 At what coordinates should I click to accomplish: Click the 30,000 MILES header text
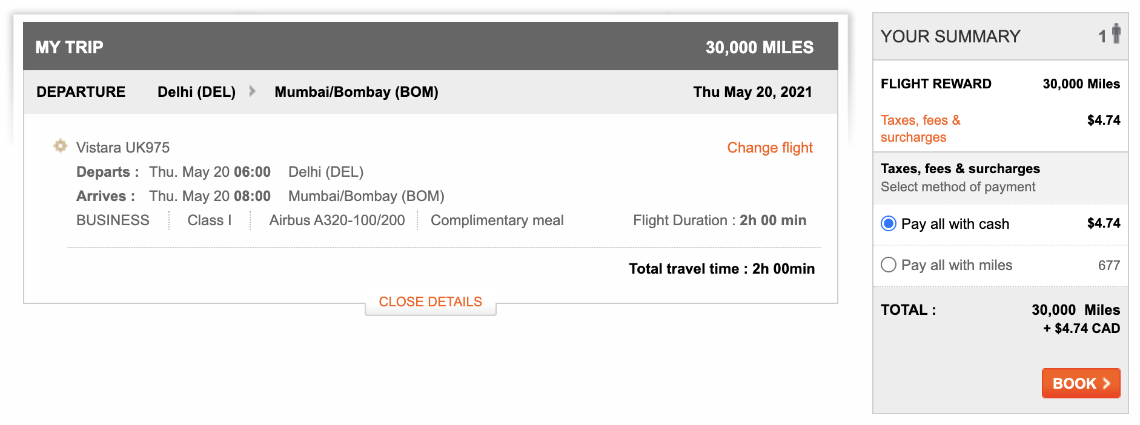[759, 47]
